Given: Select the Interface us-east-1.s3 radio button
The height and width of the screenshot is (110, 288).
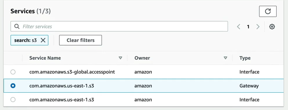Looking at the screenshot, I should tap(13, 100).
